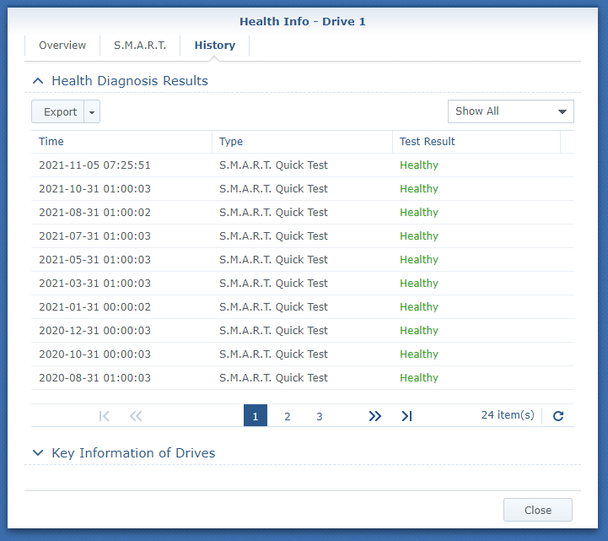Jump to the first results page
The width and height of the screenshot is (608, 541).
[x=104, y=416]
